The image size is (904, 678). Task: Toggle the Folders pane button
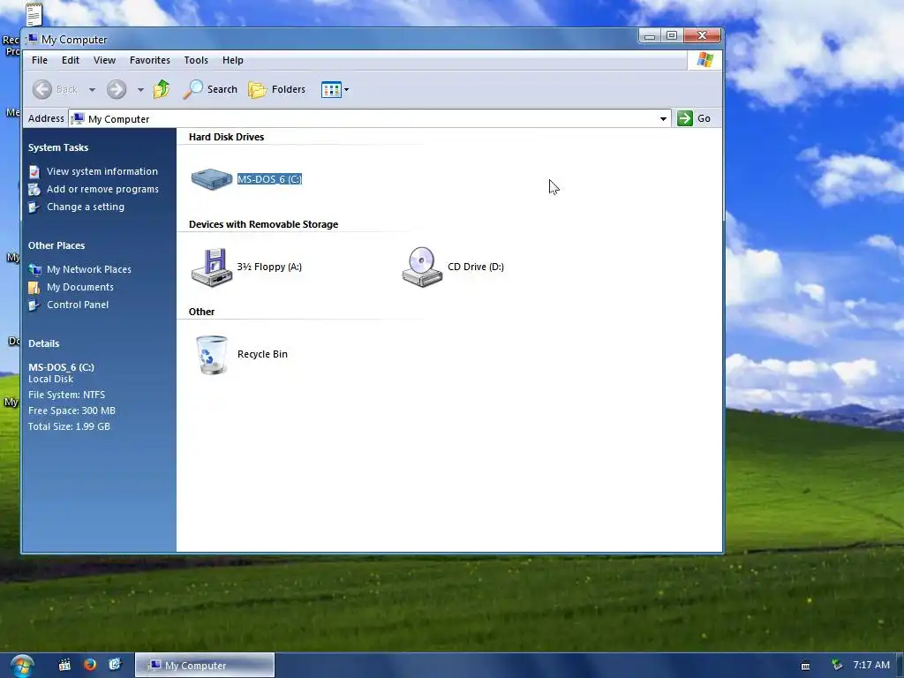[x=276, y=89]
